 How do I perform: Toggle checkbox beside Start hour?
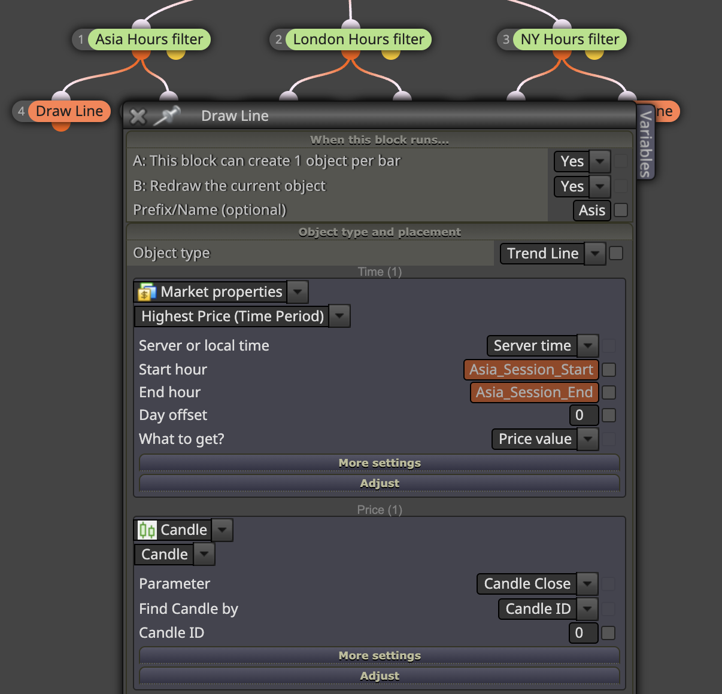[x=609, y=370]
